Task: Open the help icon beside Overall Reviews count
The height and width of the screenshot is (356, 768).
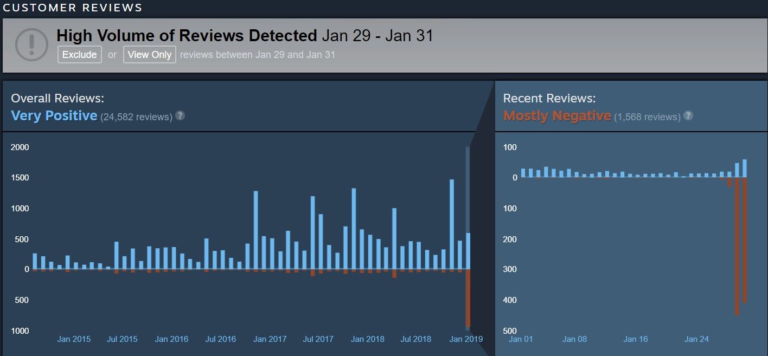Action: (180, 116)
